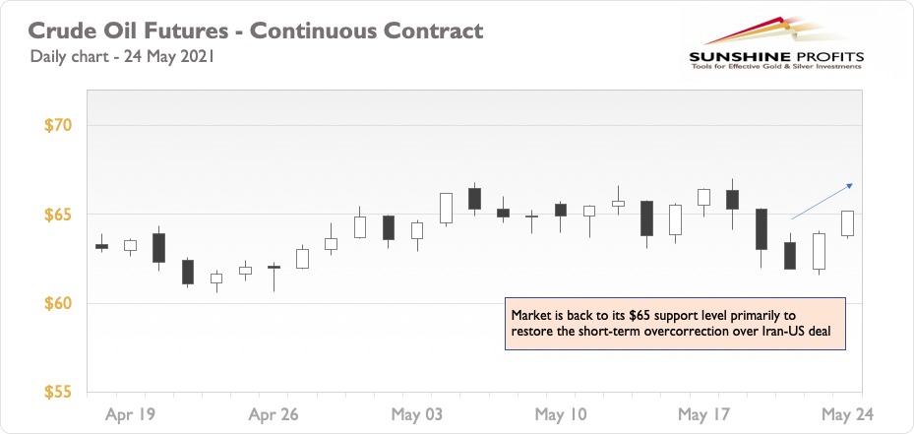Click the Crude Oil Futures chart title
This screenshot has height=434, width=914.
pos(256,31)
